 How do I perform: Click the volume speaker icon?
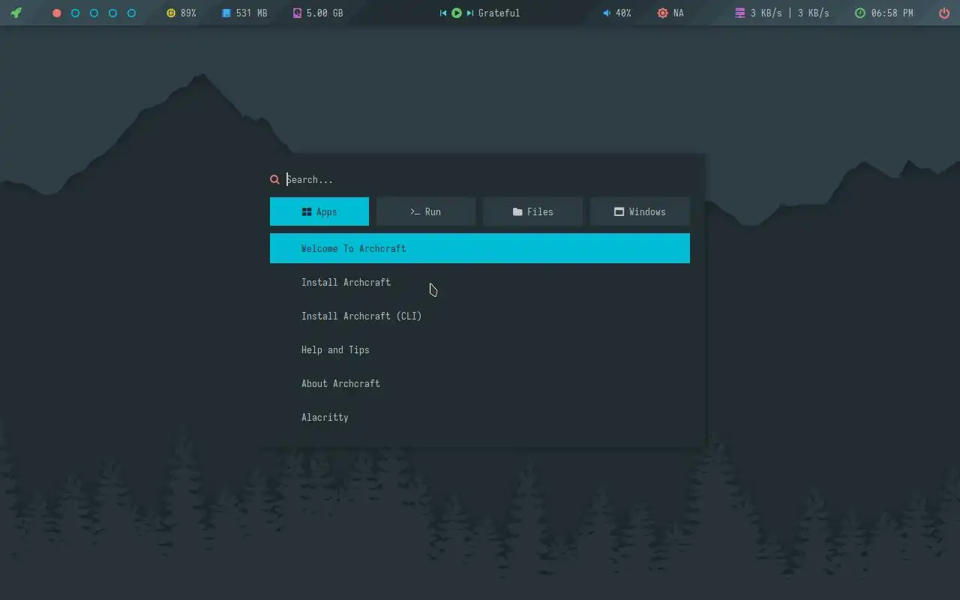coord(607,13)
